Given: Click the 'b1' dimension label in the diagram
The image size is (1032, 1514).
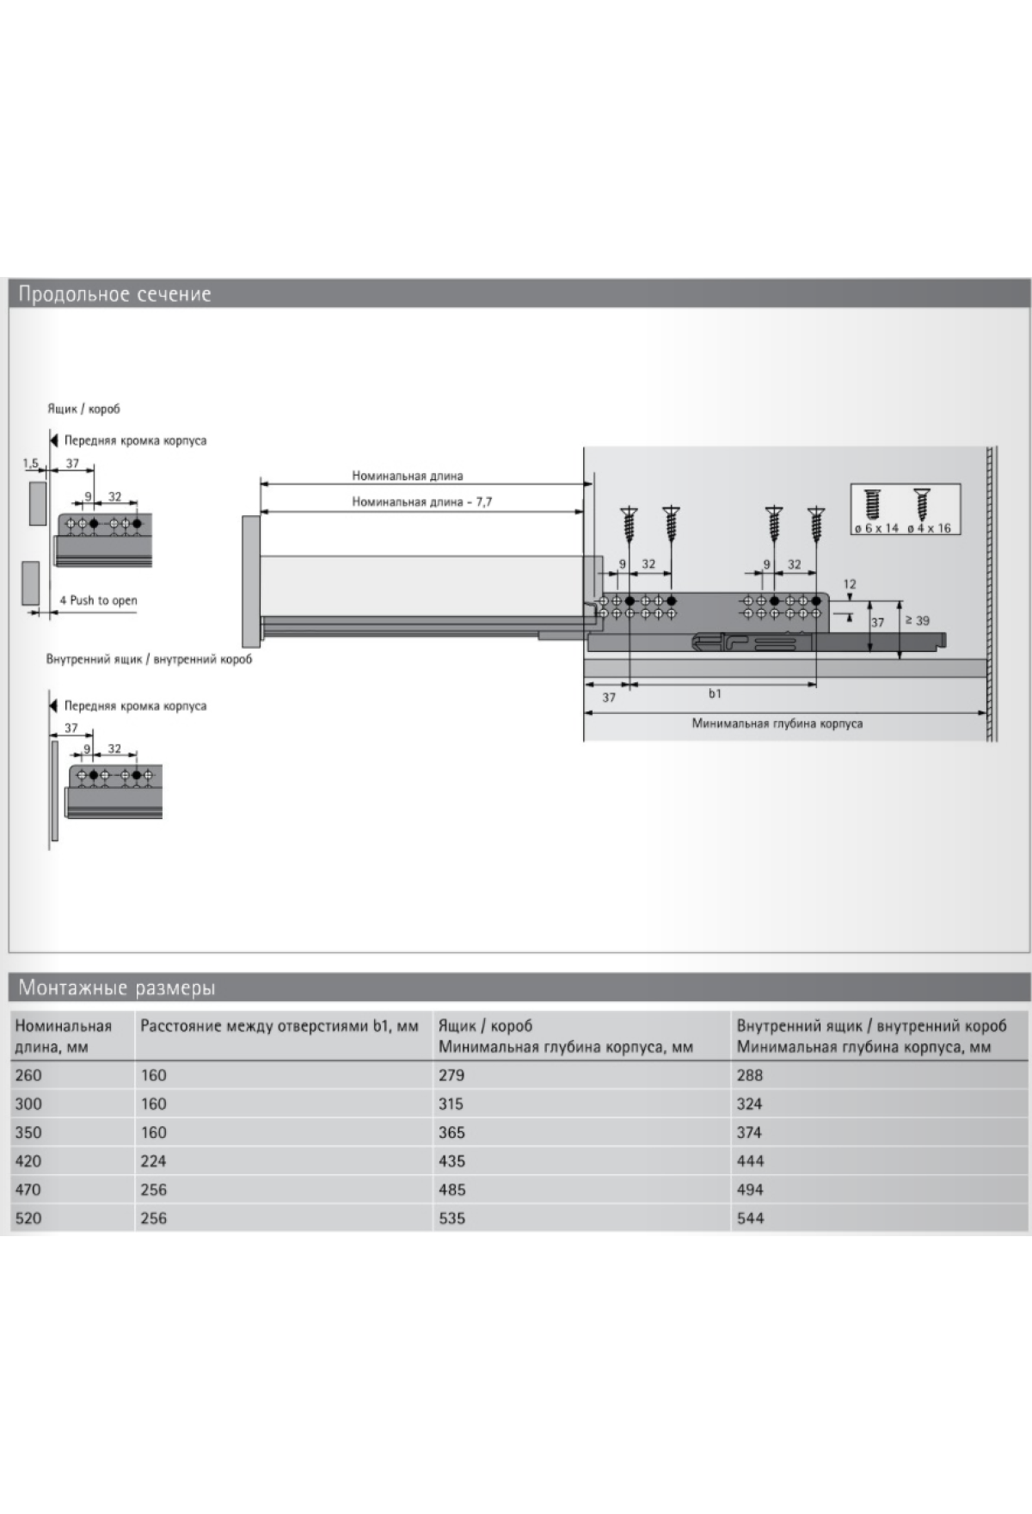Looking at the screenshot, I should [715, 693].
